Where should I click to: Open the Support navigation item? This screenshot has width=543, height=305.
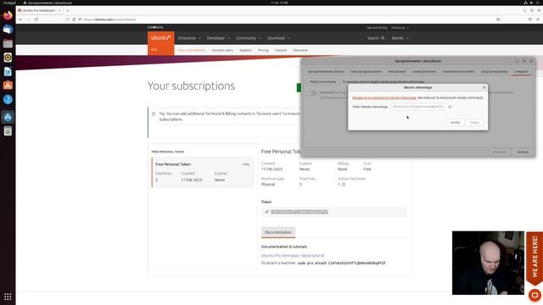coord(245,50)
